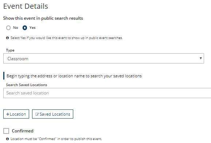This screenshot has height=143, width=211.
Task: Click the "Type" field label
Action: point(10,50)
